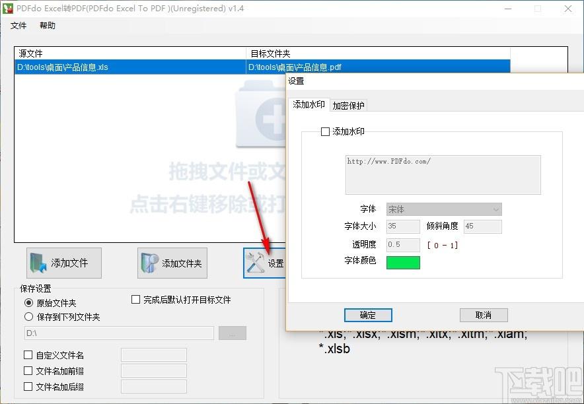The image size is (584, 404).
Task: Check the 自定义文件名 checkbox
Action: pyautogui.click(x=28, y=355)
